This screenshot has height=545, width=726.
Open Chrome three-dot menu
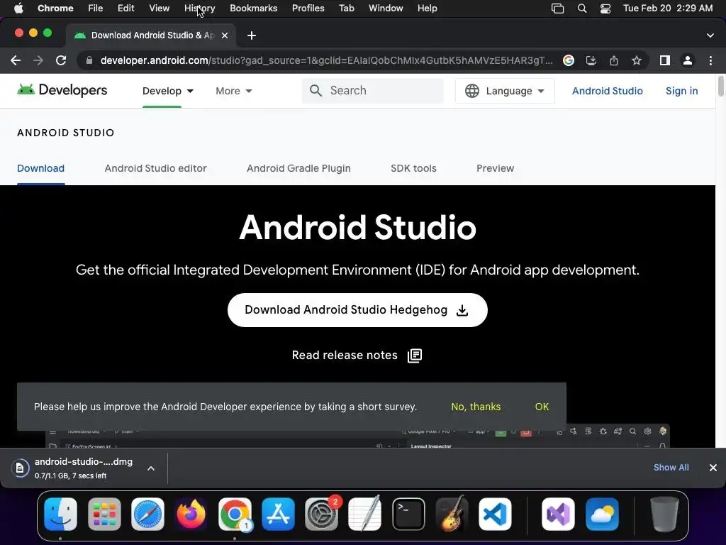click(x=710, y=60)
